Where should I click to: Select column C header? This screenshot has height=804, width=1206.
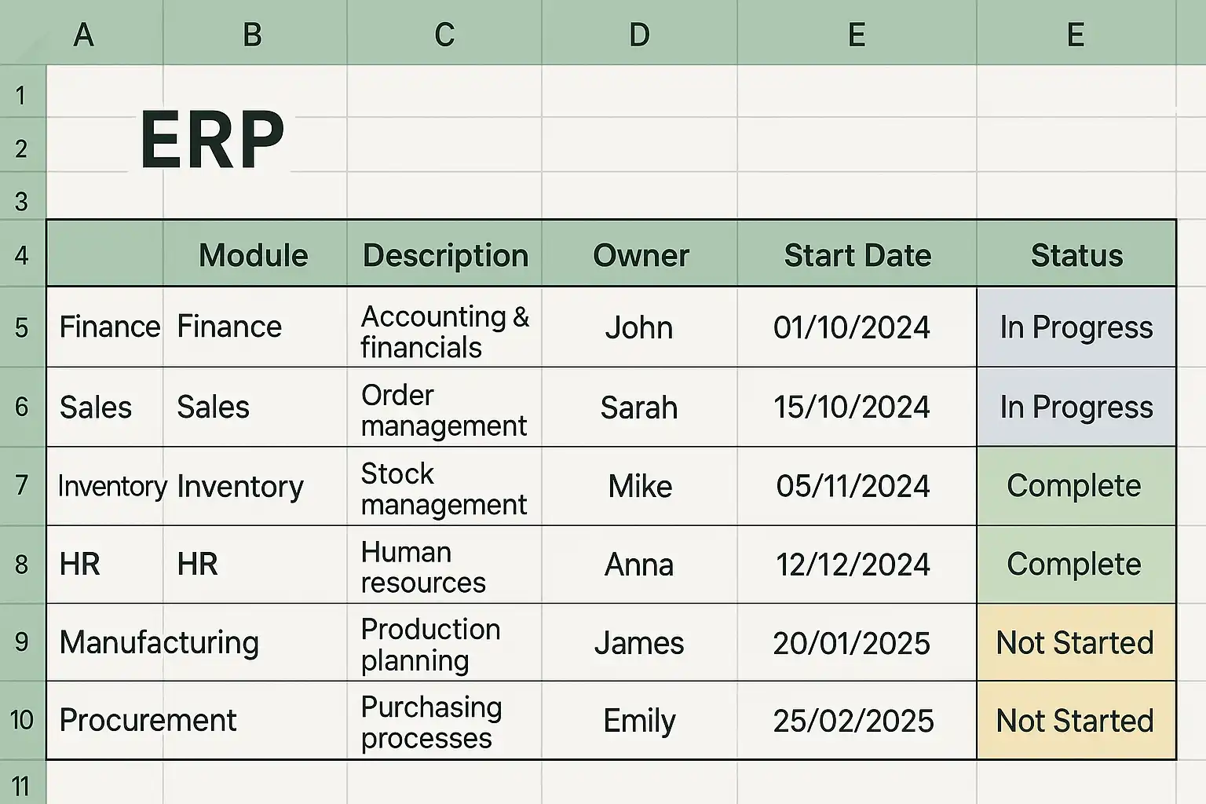click(x=444, y=35)
